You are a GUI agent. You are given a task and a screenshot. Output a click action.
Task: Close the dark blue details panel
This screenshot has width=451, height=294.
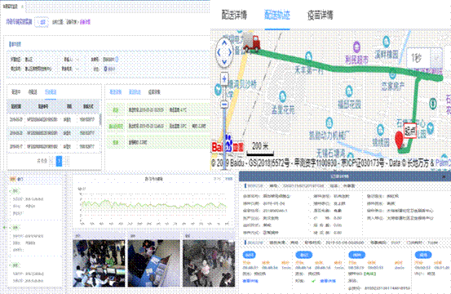(x=444, y=176)
